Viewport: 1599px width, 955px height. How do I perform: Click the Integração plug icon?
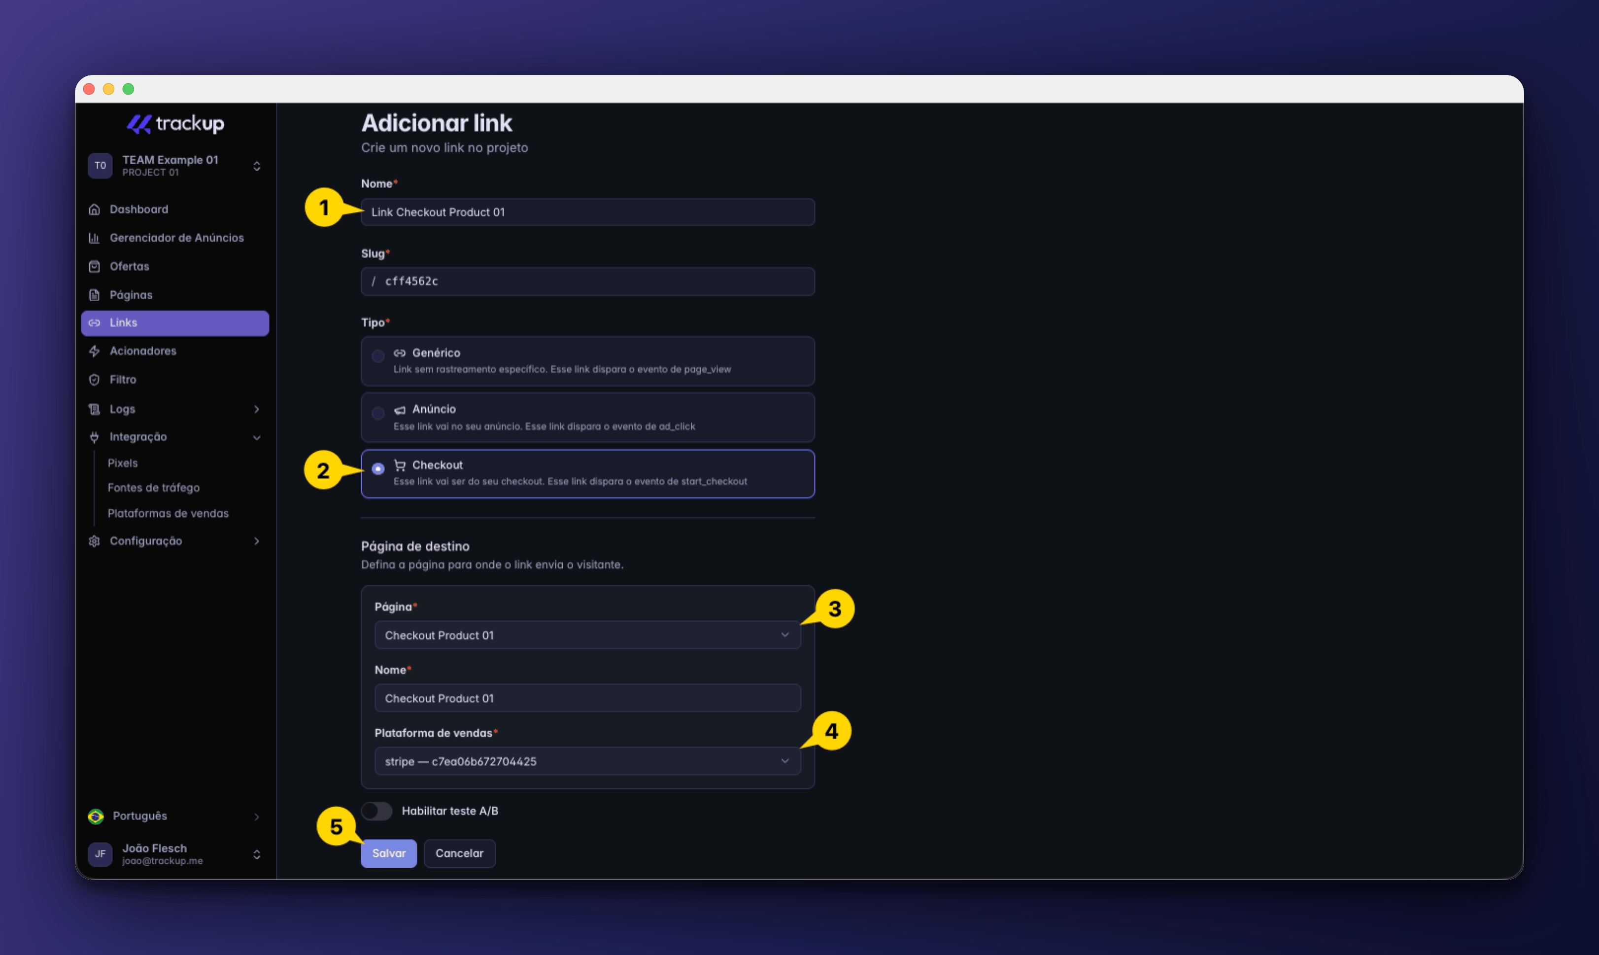coord(95,437)
